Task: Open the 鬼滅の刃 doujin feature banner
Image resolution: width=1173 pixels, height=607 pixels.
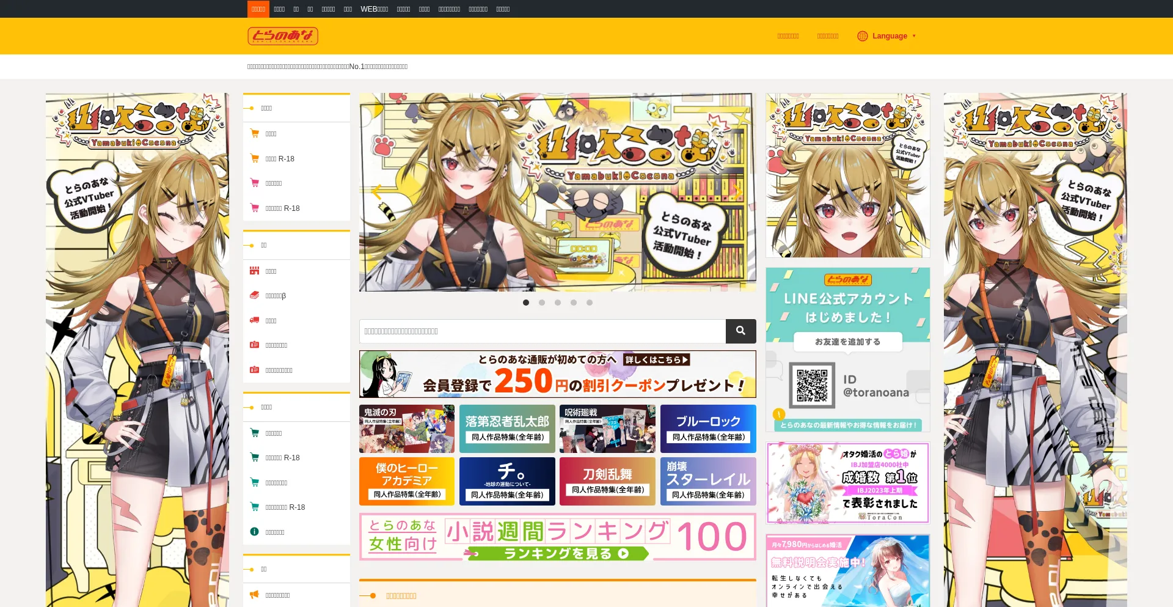Action: click(x=407, y=429)
